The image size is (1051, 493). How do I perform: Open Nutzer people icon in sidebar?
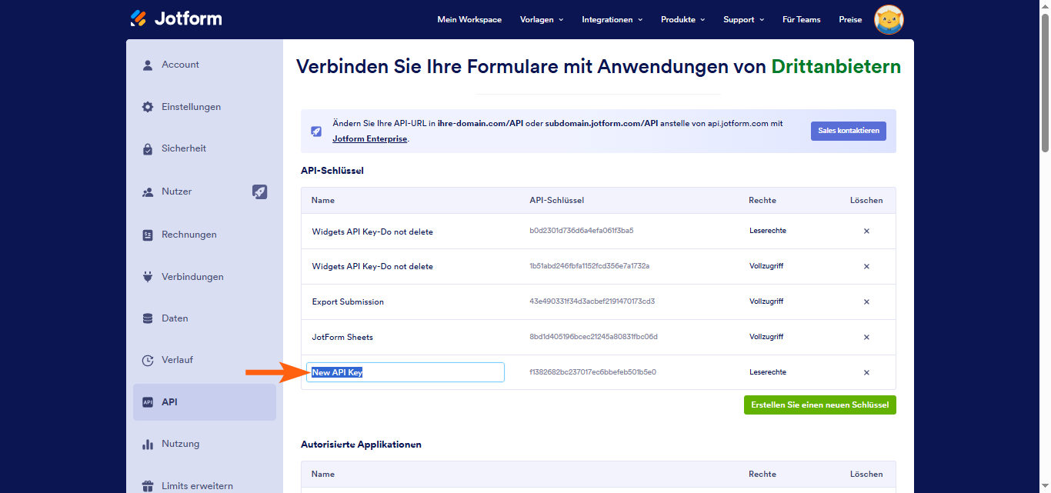pos(148,192)
